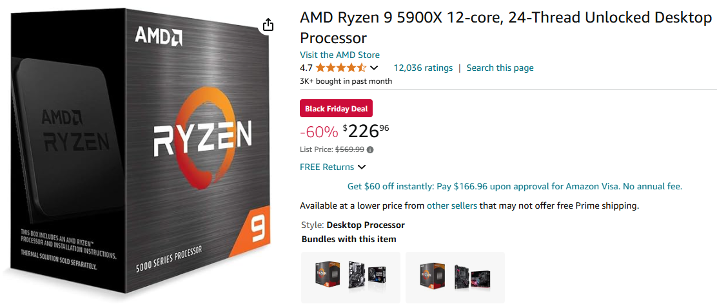Expand the chevron next to the star rating
Viewport: 717px width, 304px height.
[374, 68]
